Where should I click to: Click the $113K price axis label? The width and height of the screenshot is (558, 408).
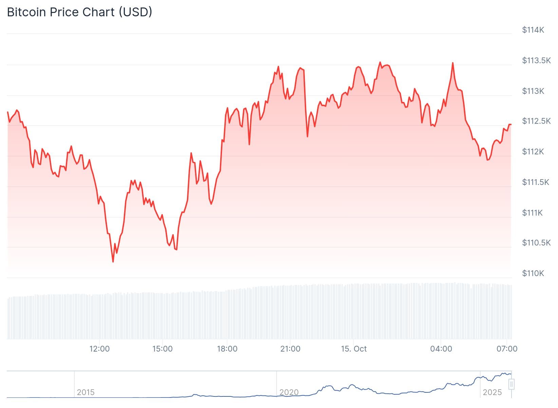[533, 91]
